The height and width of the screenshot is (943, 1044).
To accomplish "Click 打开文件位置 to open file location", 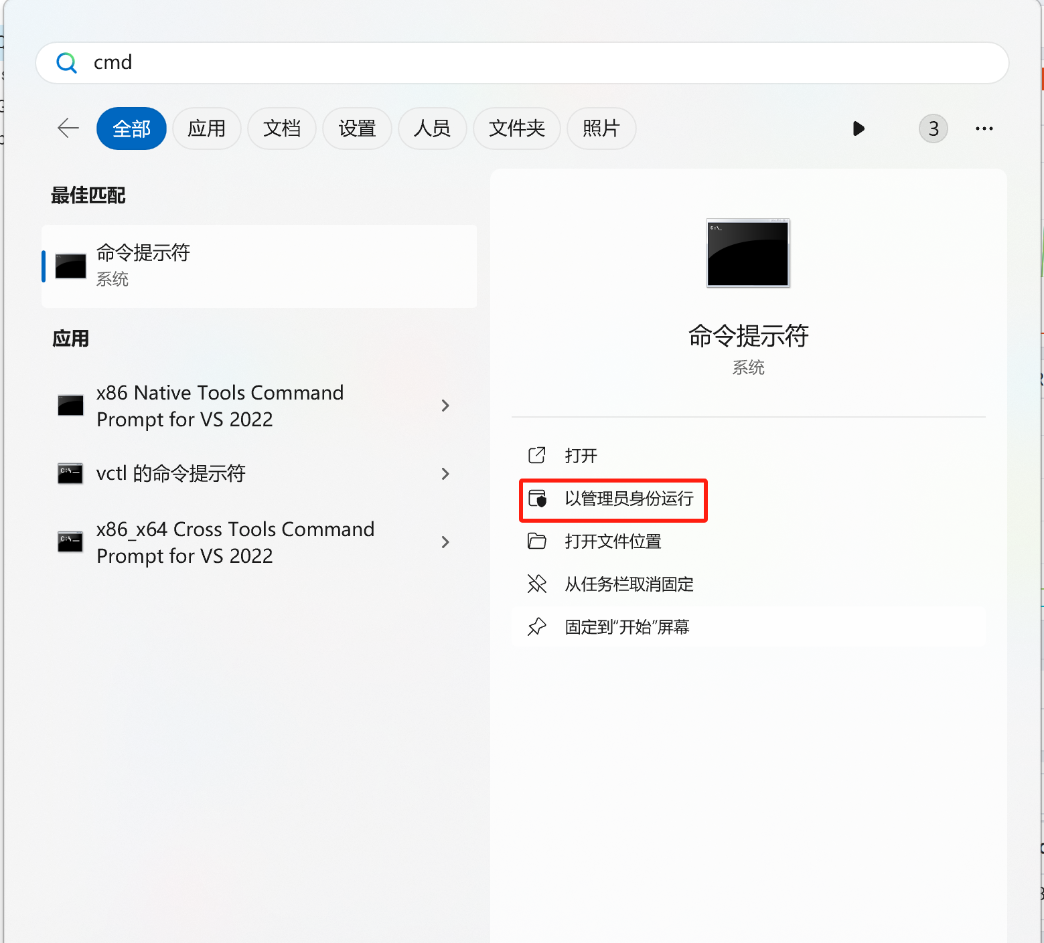I will click(x=613, y=541).
